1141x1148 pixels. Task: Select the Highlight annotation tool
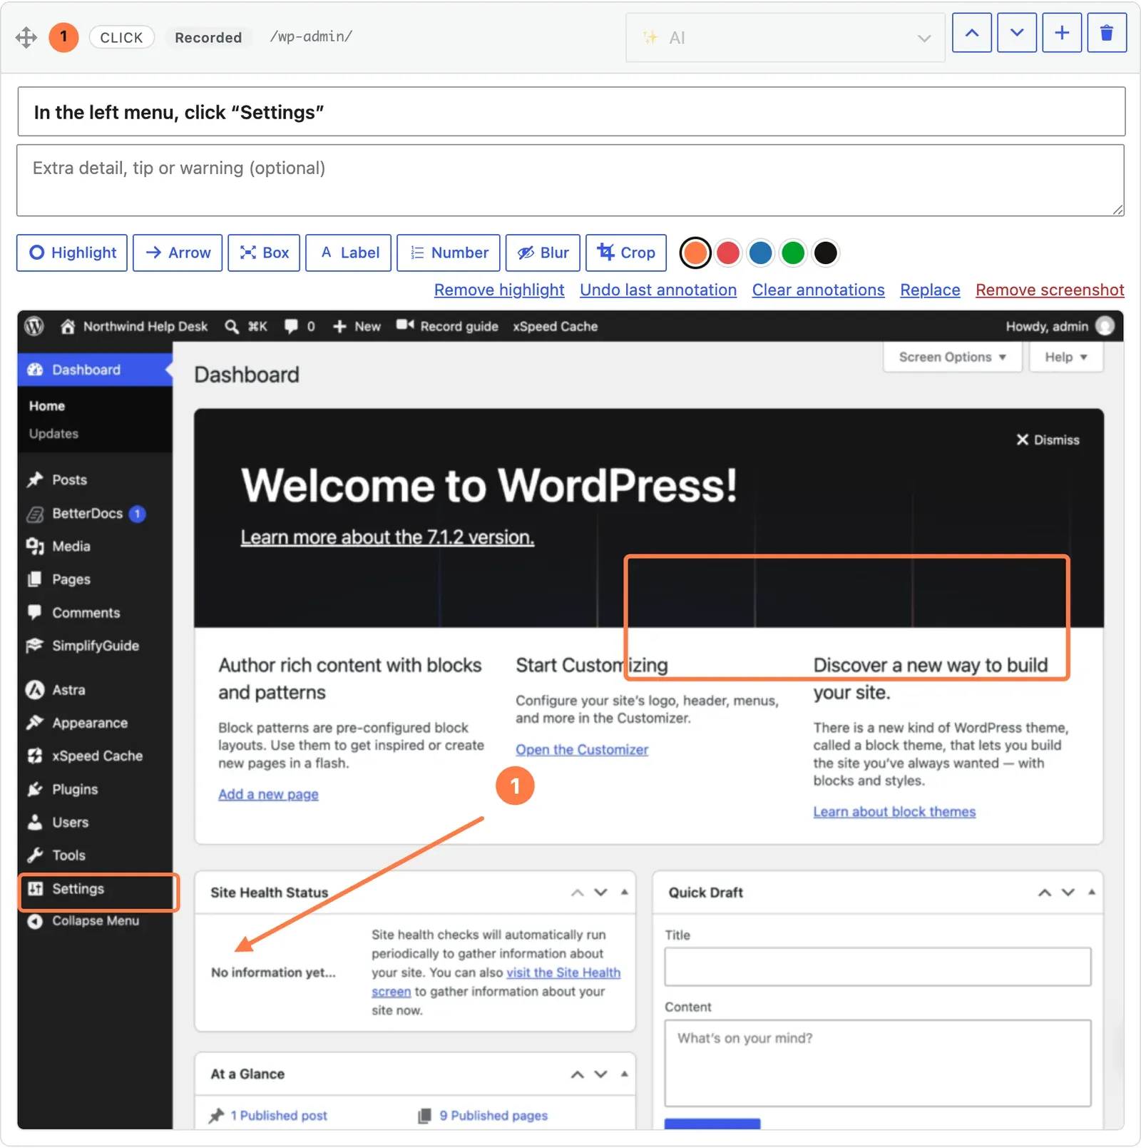(x=72, y=253)
